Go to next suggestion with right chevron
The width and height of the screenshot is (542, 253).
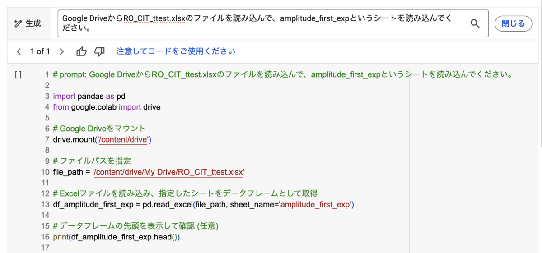[x=62, y=51]
